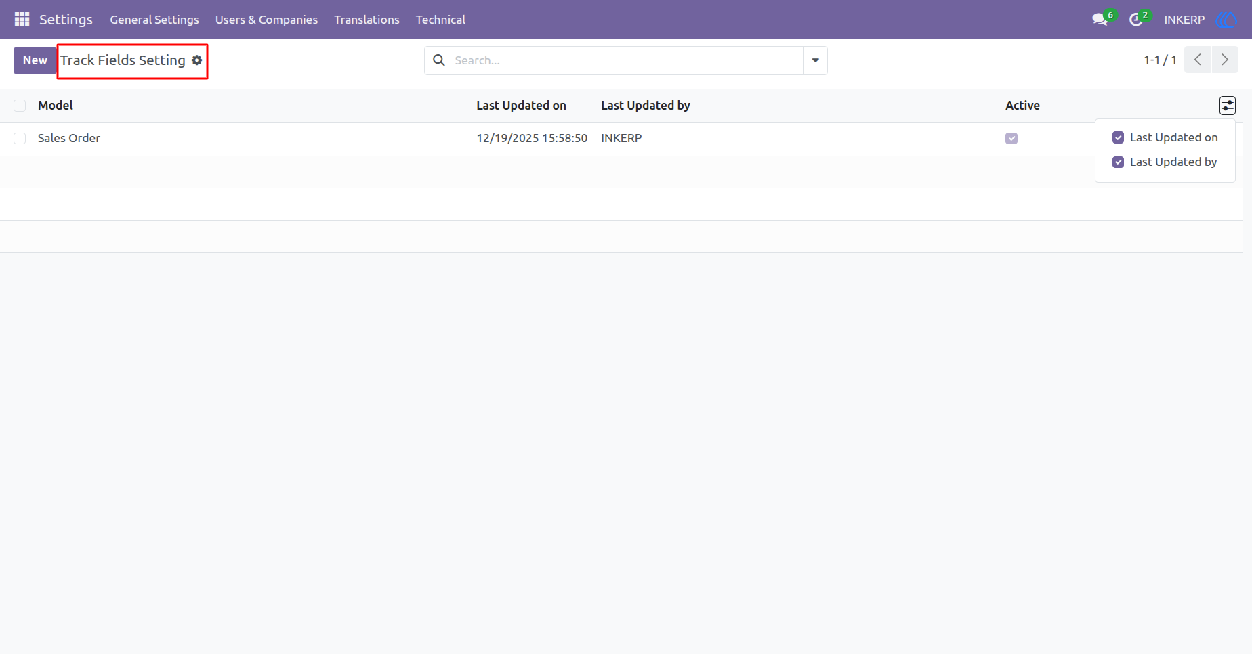Open the Translations menu
The height and width of the screenshot is (654, 1252).
(367, 20)
